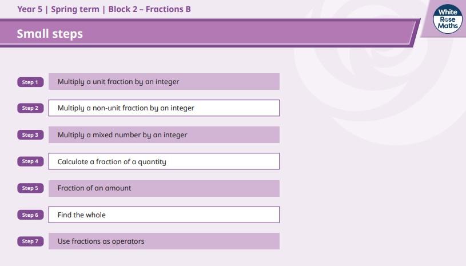466x266 pixels.
Task: Select the 'Fraction of an amount' step
Action: pyautogui.click(x=164, y=188)
